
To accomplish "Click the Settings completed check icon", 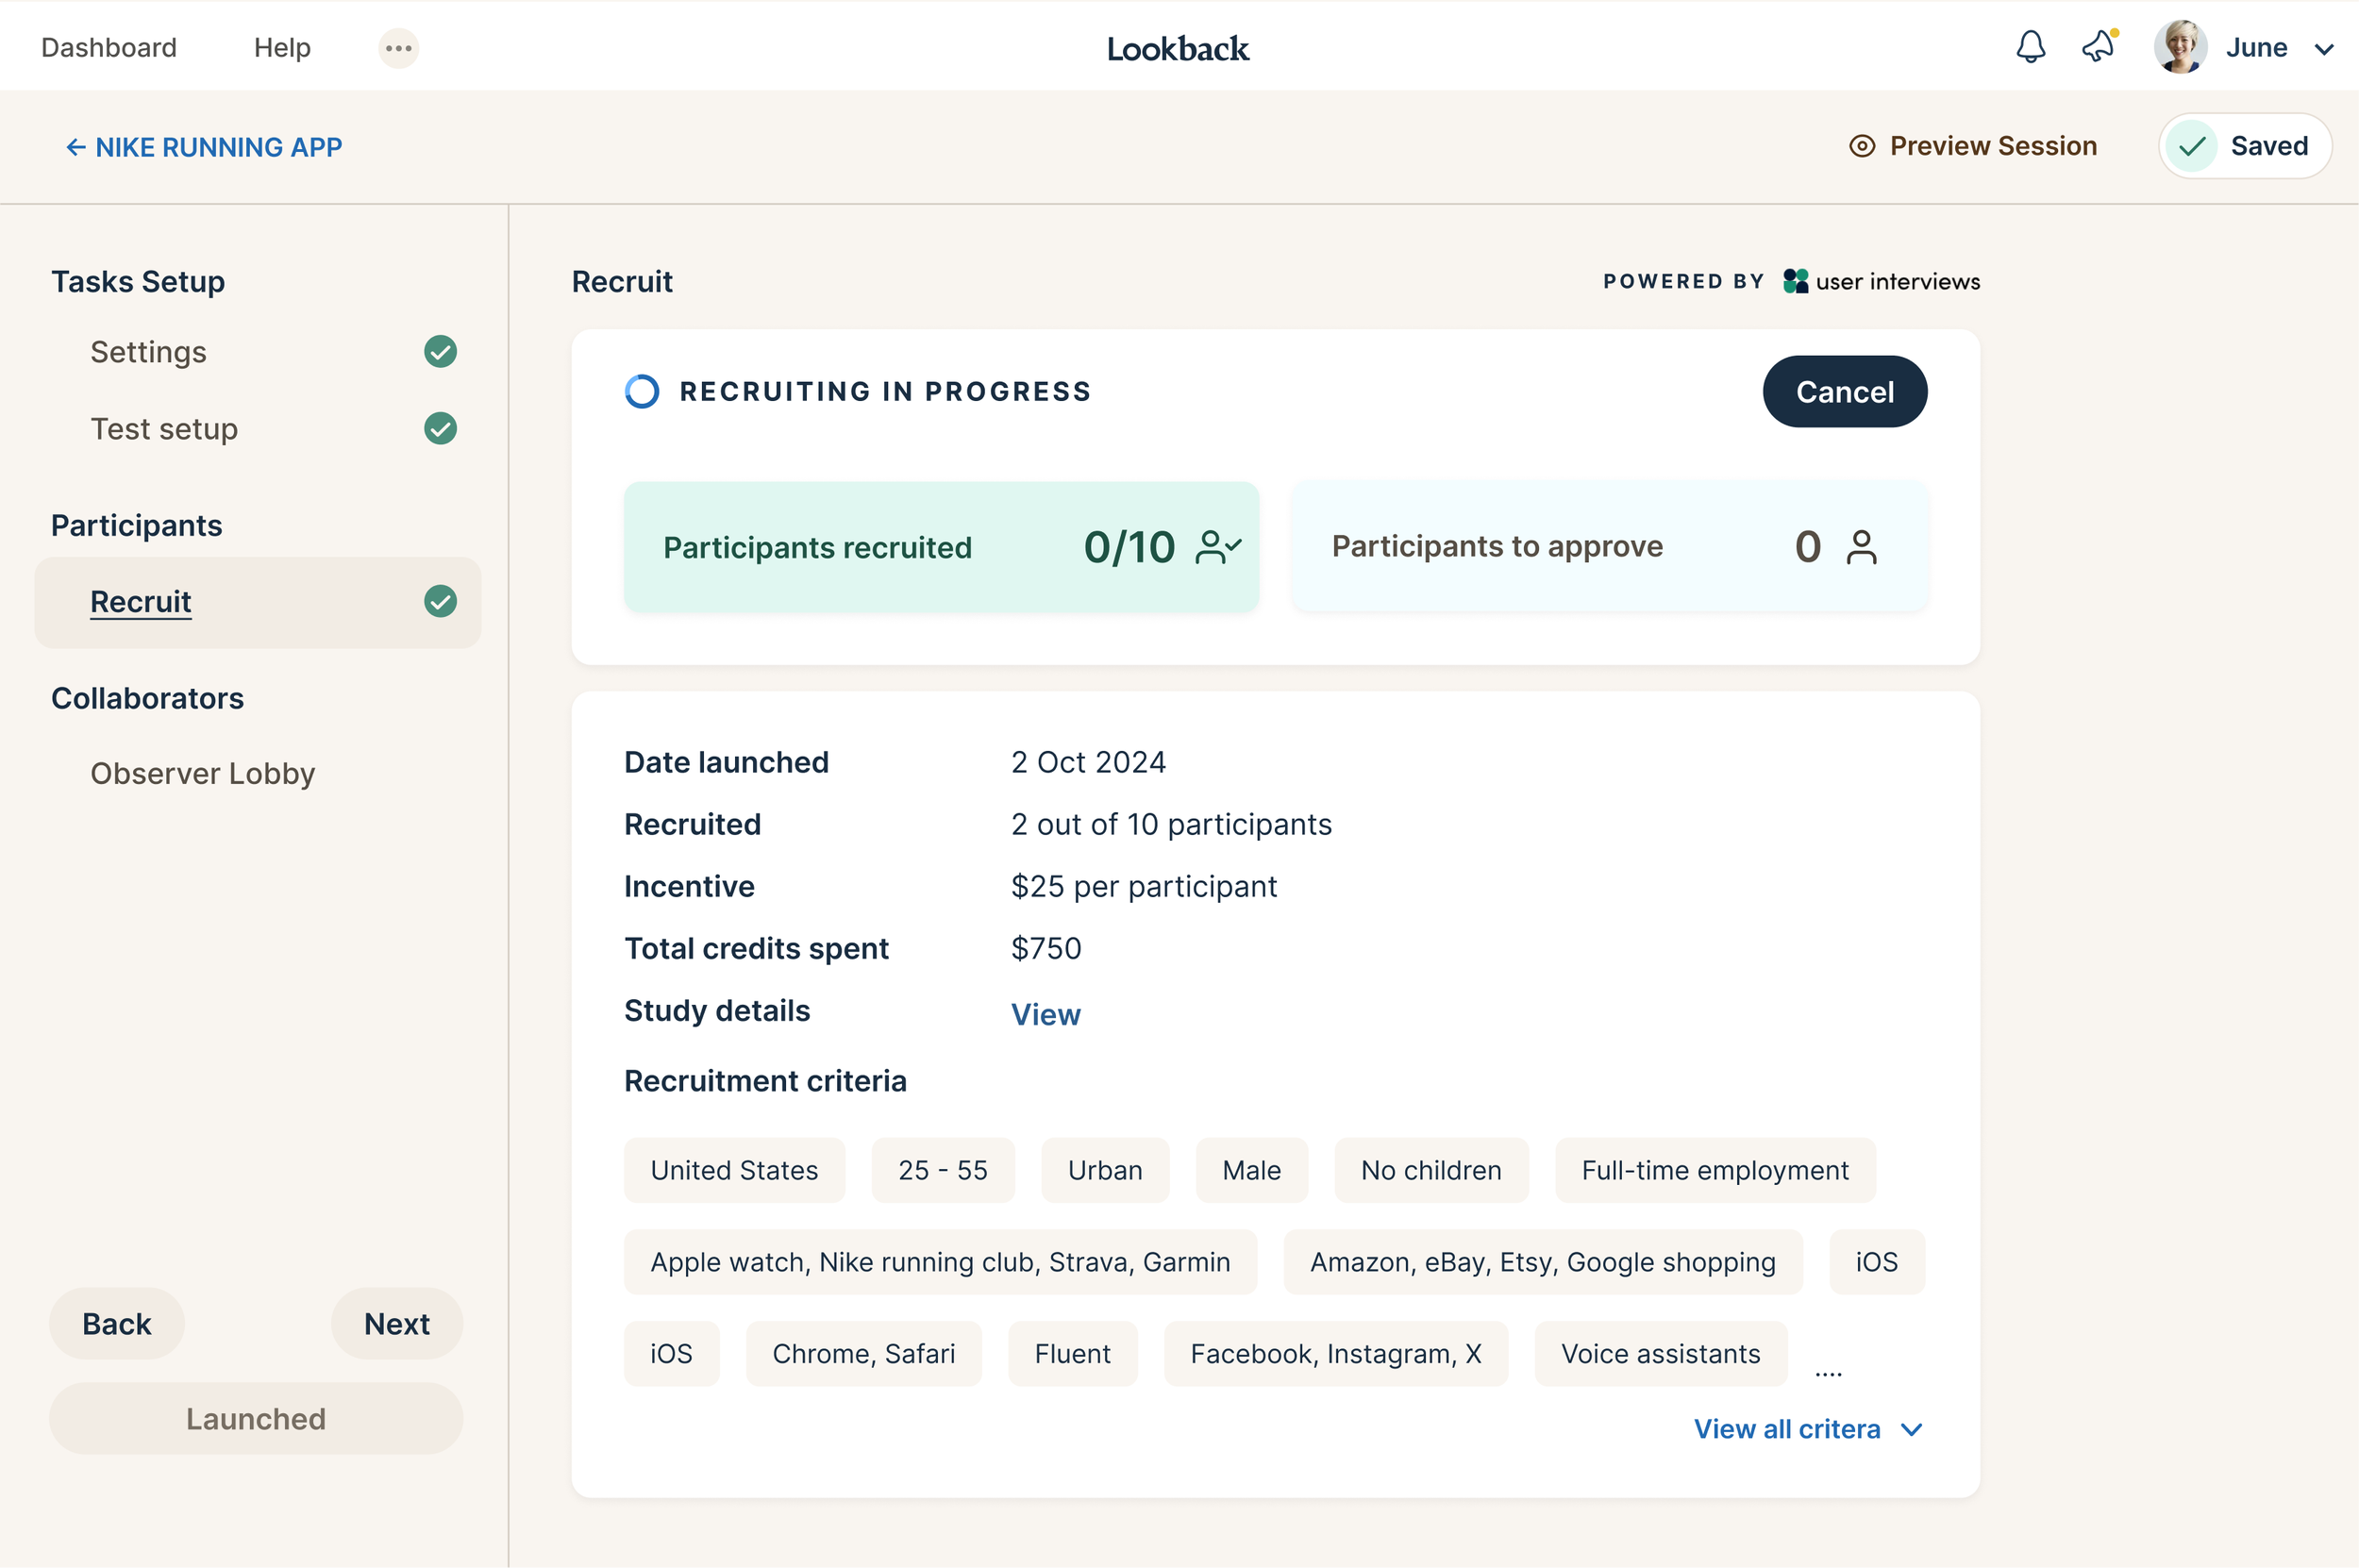I will point(440,352).
